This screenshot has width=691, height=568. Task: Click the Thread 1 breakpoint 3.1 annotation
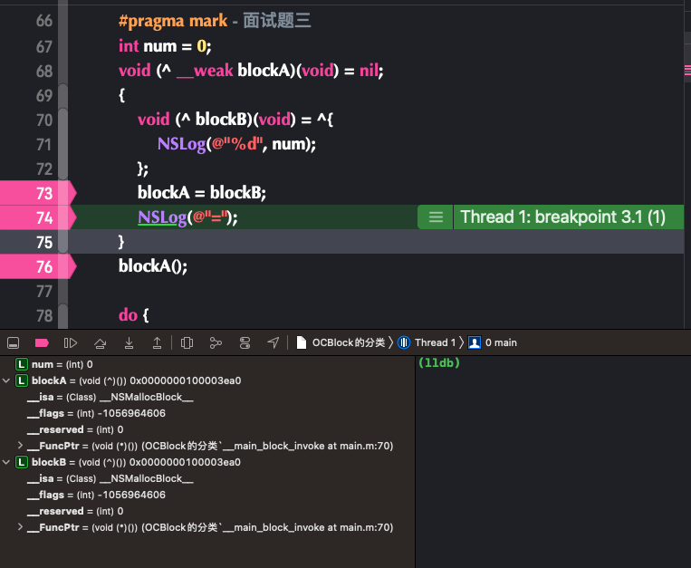[562, 217]
